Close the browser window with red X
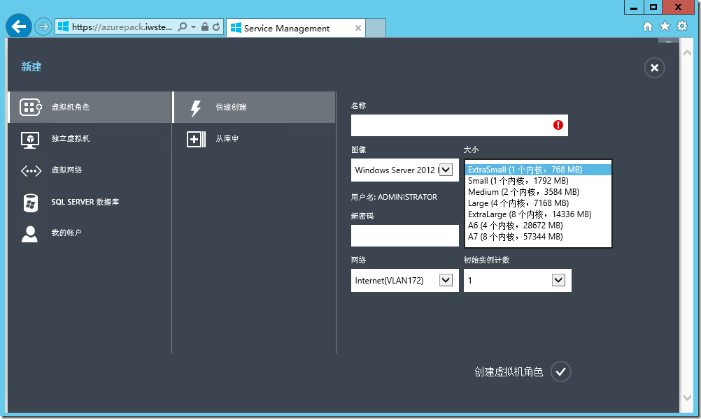This screenshot has height=419, width=701. click(678, 7)
